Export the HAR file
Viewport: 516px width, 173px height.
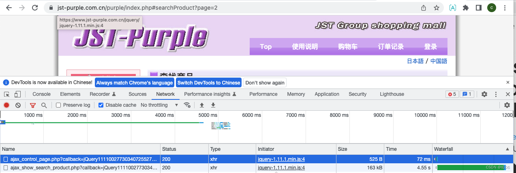tap(213, 105)
